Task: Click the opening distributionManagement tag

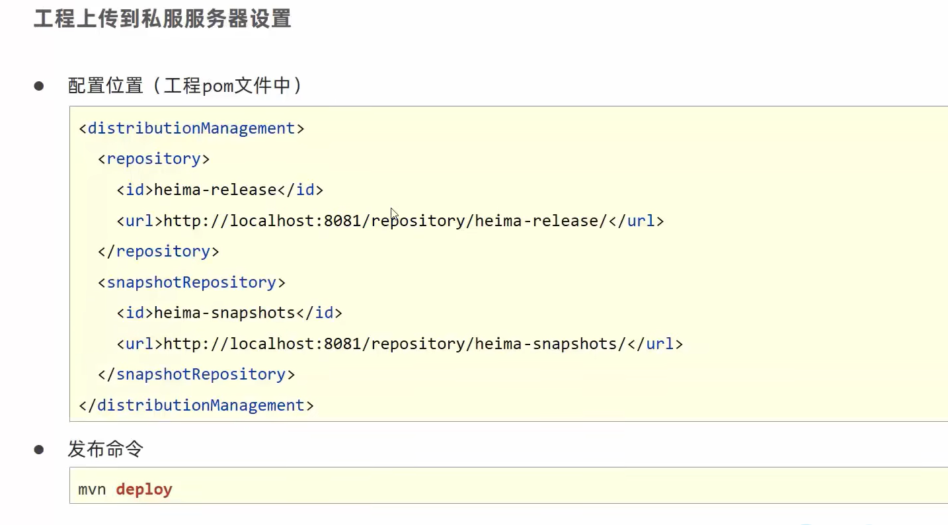Action: click(x=192, y=128)
